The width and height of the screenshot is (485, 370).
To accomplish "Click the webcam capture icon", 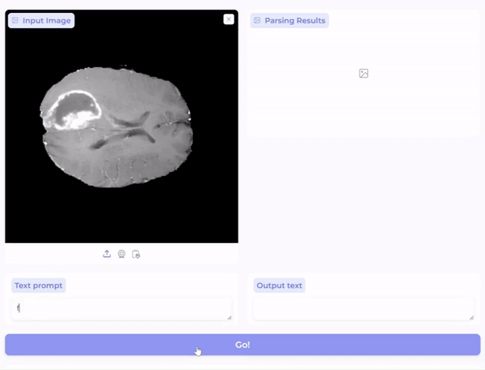I will [x=121, y=254].
